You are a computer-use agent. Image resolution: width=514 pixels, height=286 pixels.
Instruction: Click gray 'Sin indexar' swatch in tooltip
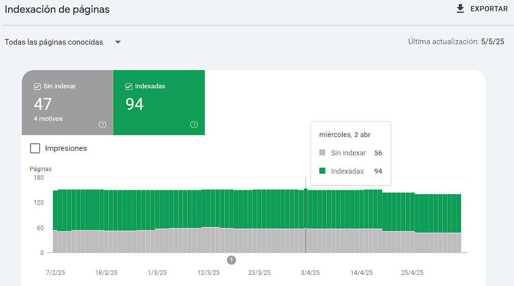coord(322,153)
